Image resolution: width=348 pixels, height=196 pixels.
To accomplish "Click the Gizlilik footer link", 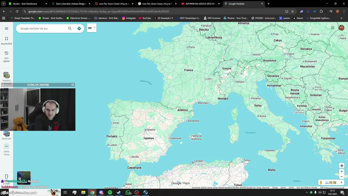I will point(291,188).
